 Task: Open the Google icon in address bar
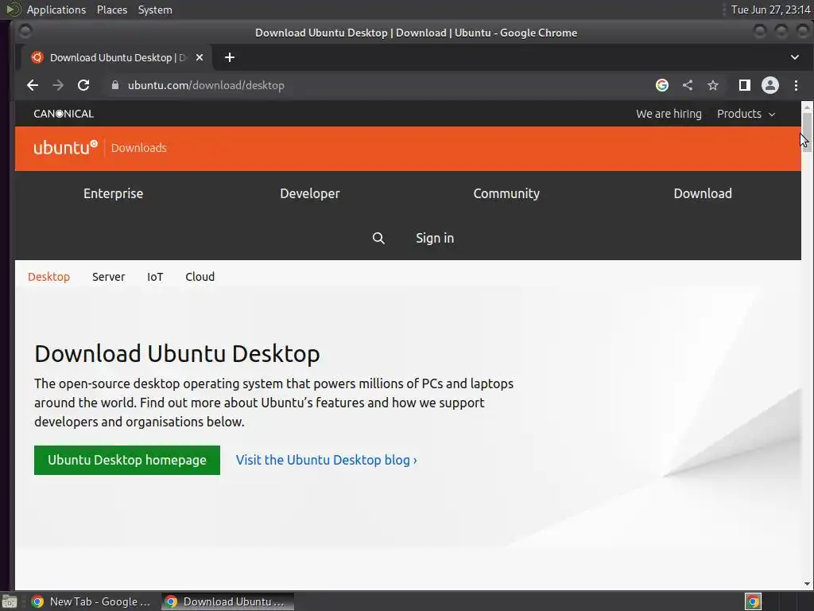coord(662,85)
